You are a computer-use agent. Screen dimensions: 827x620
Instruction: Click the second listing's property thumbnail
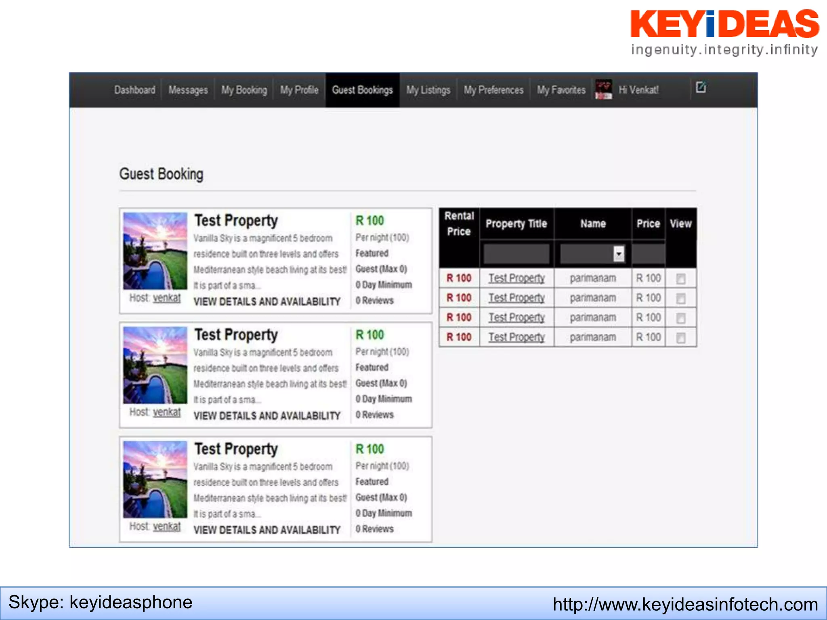[x=155, y=365]
